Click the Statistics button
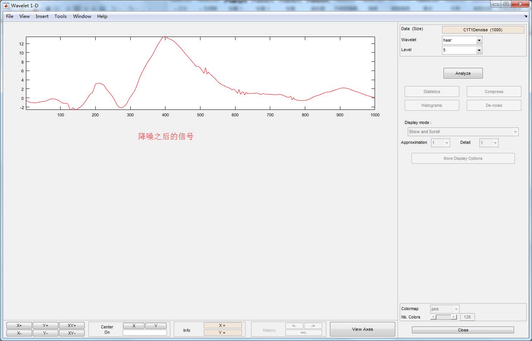 coord(432,92)
